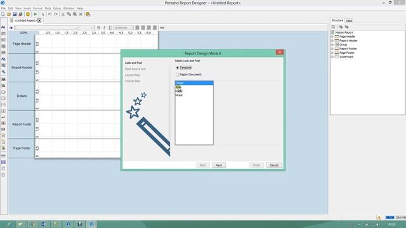
Task: Click the Copy icon in toolbar
Action: click(69, 14)
